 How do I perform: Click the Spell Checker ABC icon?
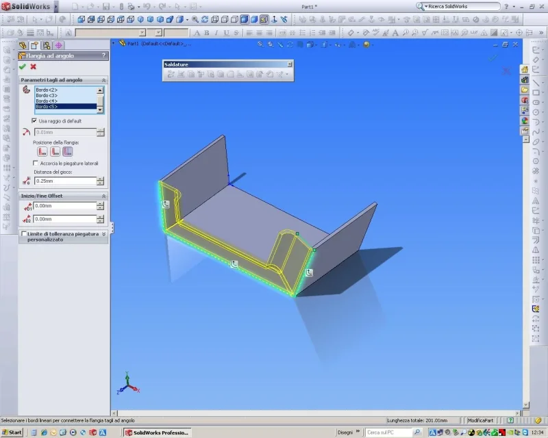(x=375, y=33)
